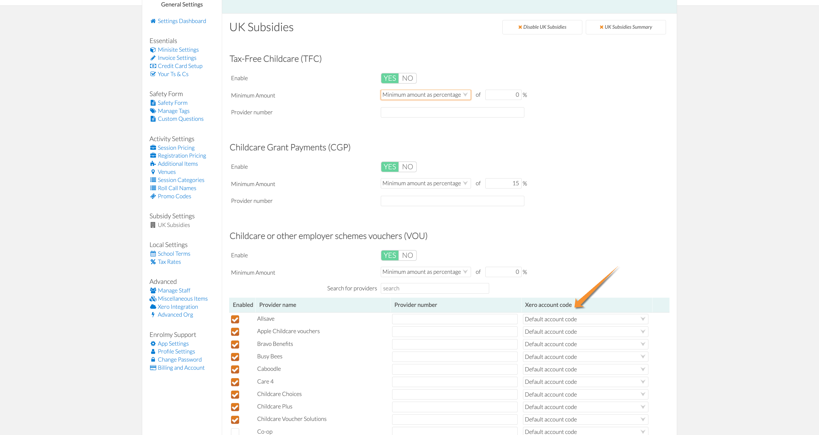Open Xero Integration settings

[x=178, y=307]
